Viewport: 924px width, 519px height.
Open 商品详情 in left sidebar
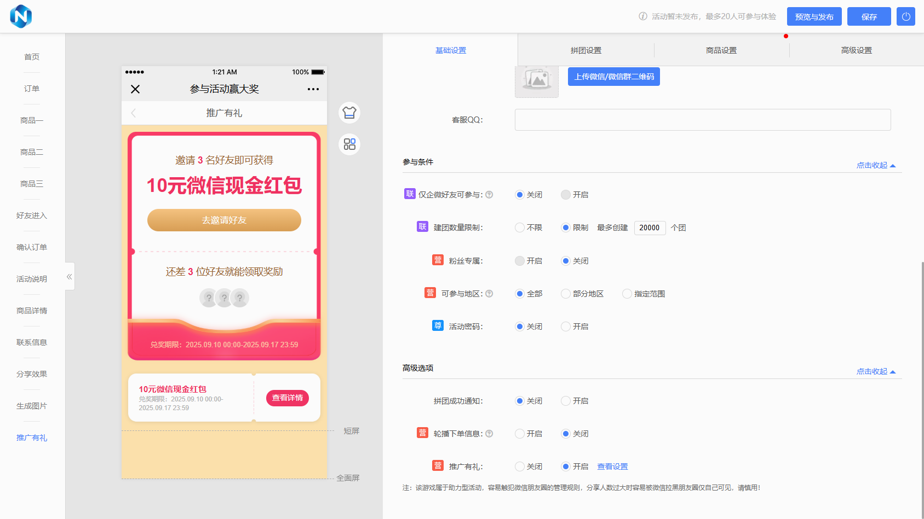(32, 311)
